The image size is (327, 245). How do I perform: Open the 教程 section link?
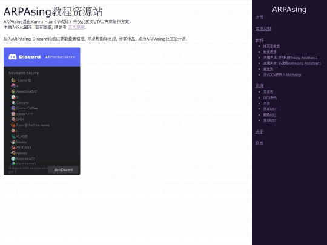(x=259, y=40)
